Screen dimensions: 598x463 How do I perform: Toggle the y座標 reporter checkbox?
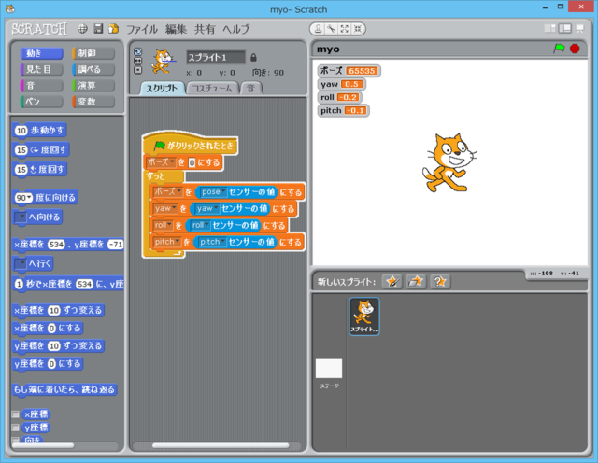point(15,428)
